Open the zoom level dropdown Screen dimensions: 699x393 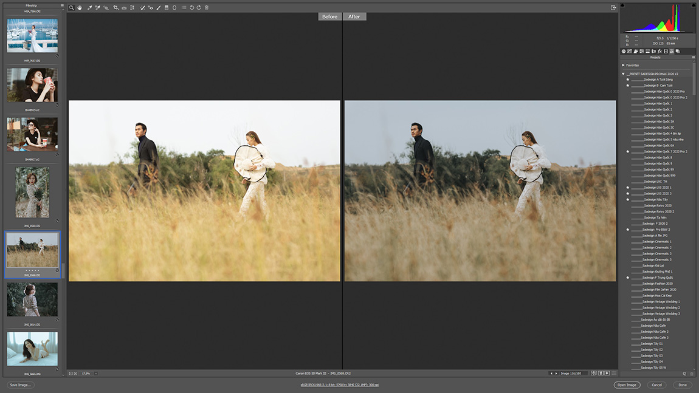[95, 374]
